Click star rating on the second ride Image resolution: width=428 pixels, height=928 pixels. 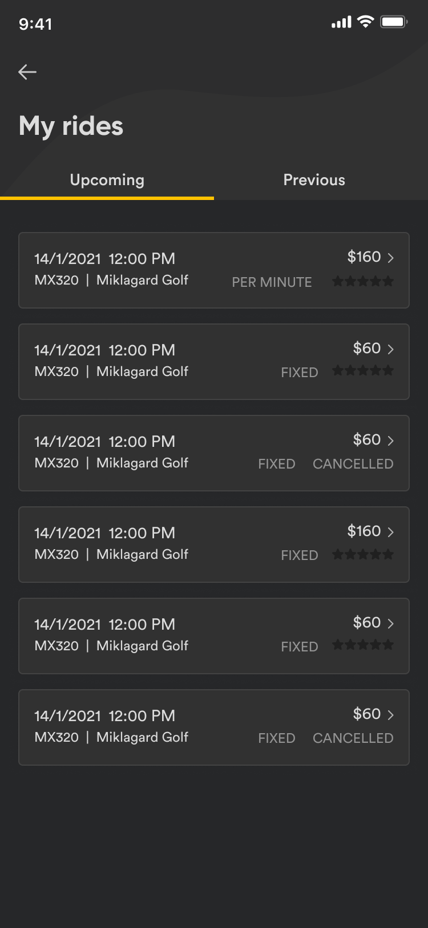click(363, 371)
